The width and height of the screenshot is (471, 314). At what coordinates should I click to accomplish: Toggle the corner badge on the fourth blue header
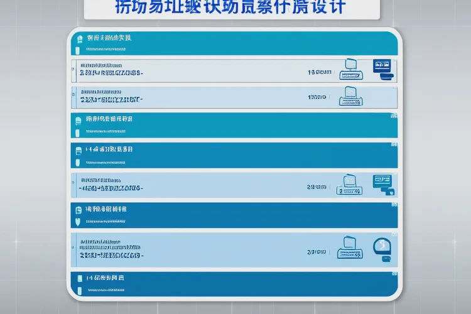point(394,205)
